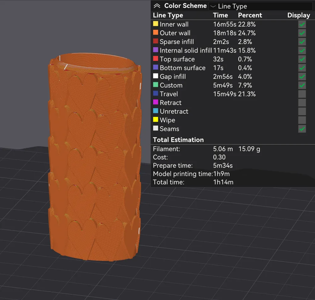This screenshot has height=300, width=315.
Task: Click the Display column header
Action: tap(299, 15)
